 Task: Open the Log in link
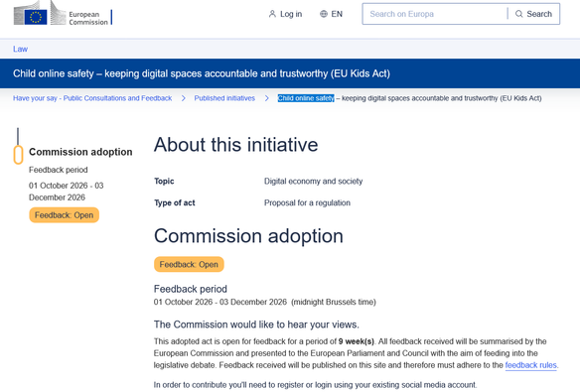285,14
